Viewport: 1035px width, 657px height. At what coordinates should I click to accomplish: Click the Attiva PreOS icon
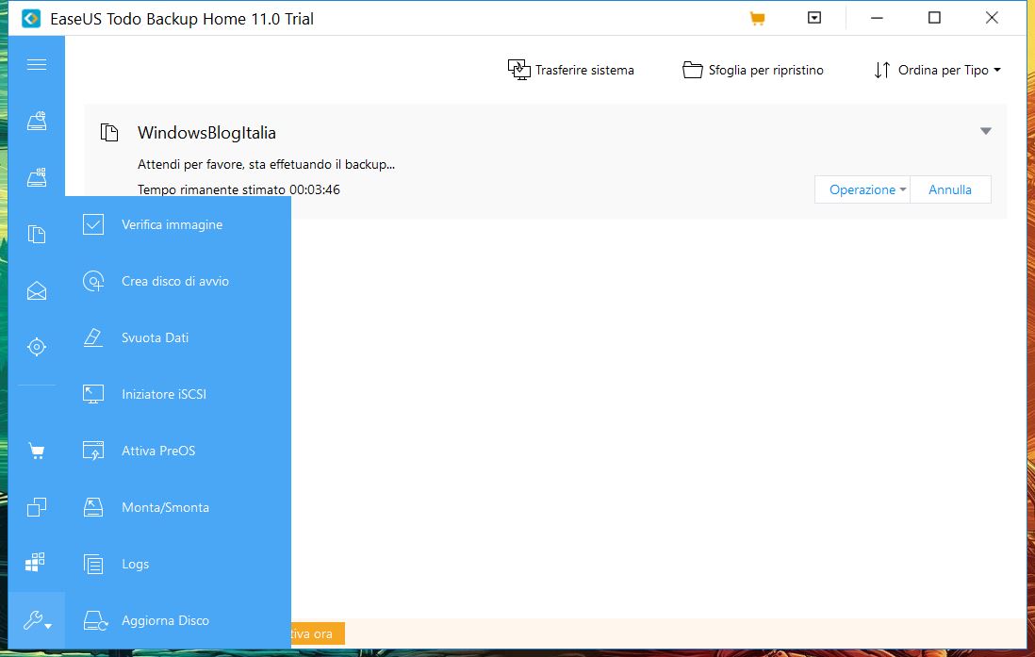(x=93, y=451)
